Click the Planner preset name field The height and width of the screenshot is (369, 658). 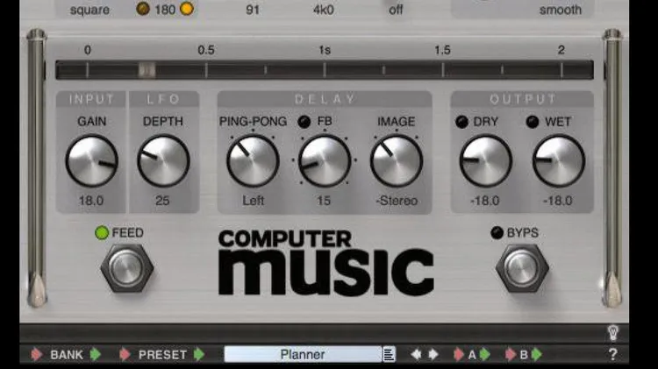(x=302, y=355)
